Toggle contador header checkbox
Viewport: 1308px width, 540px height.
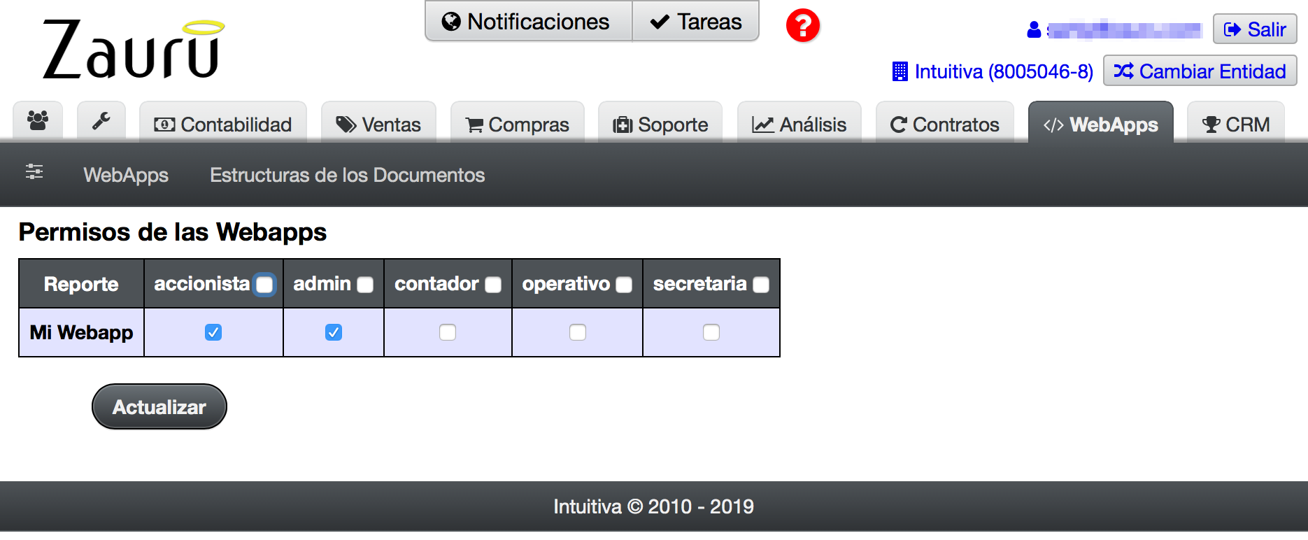pos(493,285)
